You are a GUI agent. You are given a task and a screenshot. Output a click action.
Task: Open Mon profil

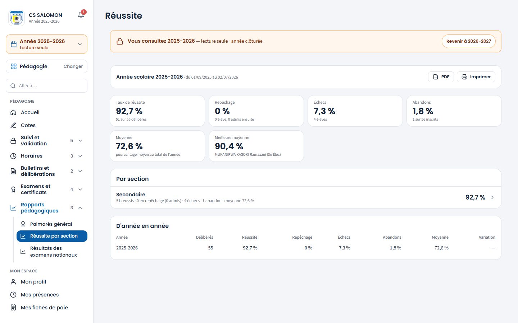click(46, 282)
